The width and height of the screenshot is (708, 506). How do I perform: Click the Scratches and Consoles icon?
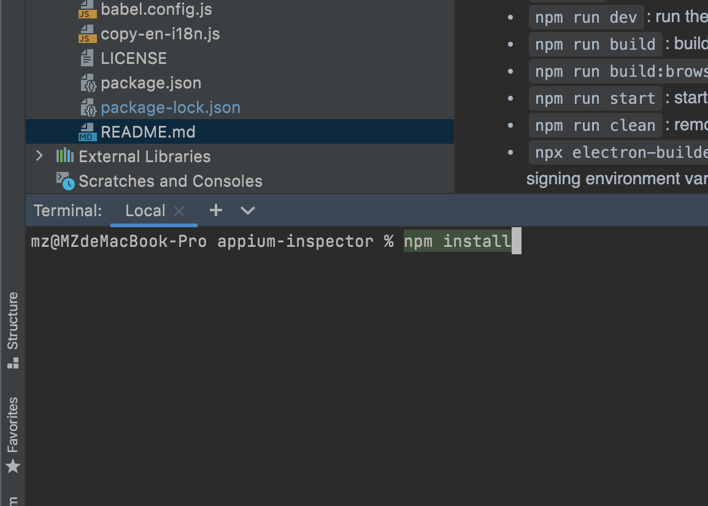click(x=65, y=181)
